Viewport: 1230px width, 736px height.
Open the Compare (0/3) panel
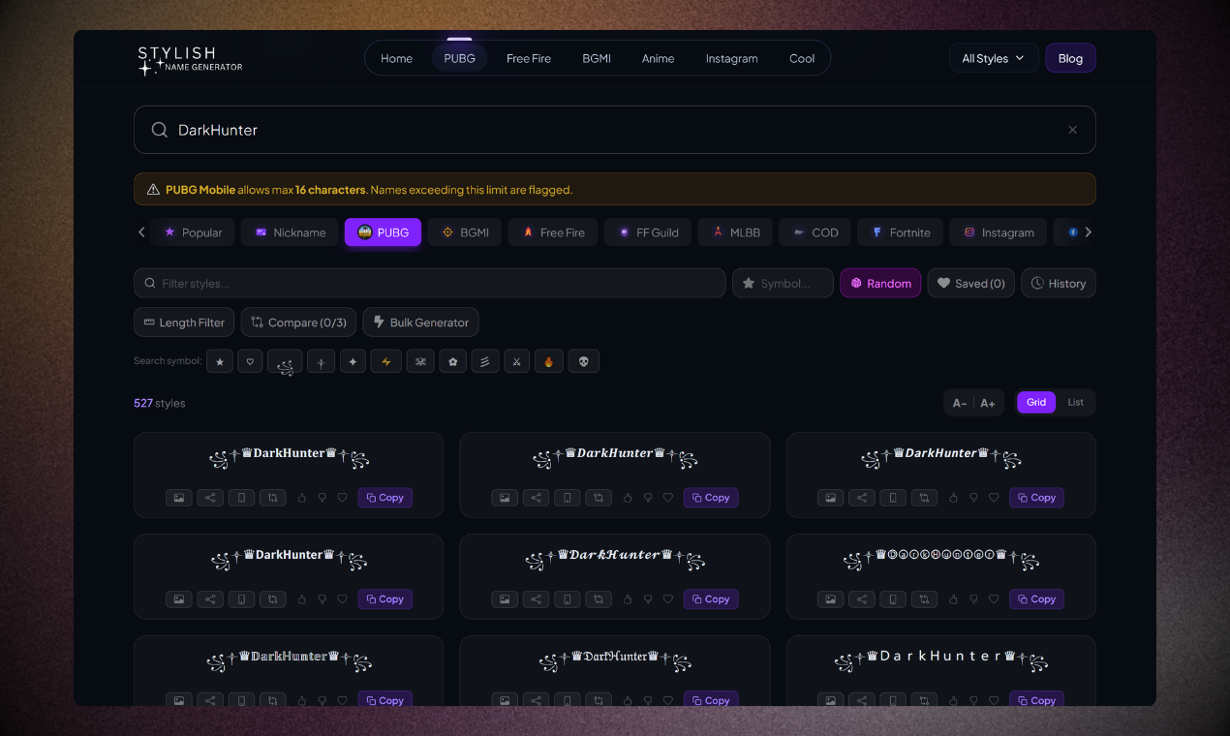click(x=298, y=322)
